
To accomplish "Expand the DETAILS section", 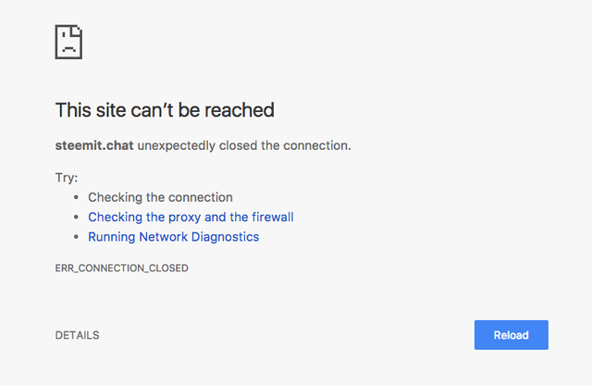I will 78,335.
